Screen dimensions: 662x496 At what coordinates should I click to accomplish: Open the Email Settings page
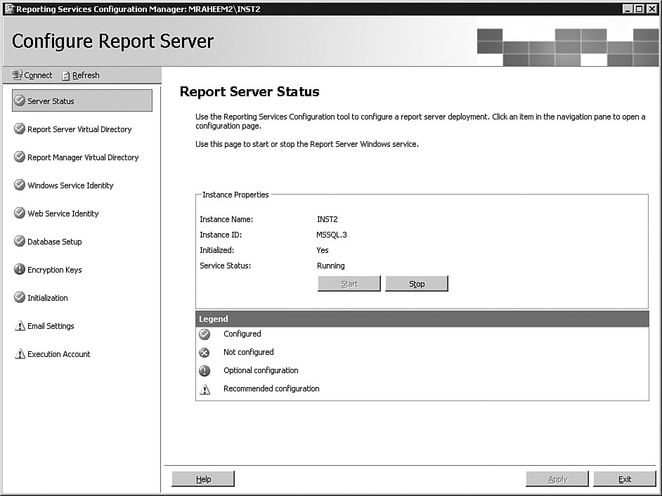pos(51,326)
